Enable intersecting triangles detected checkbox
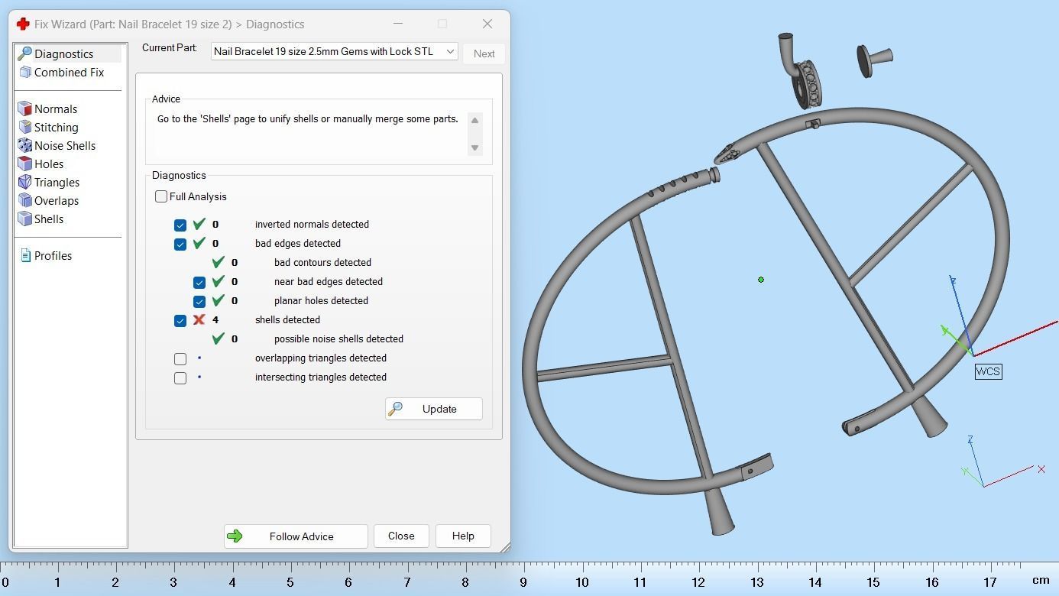The image size is (1059, 596). (180, 377)
